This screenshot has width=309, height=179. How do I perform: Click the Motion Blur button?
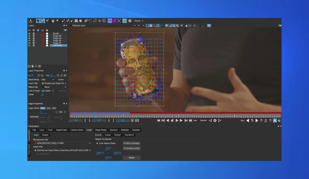click(34, 117)
